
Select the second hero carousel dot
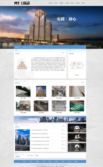[51, 44]
